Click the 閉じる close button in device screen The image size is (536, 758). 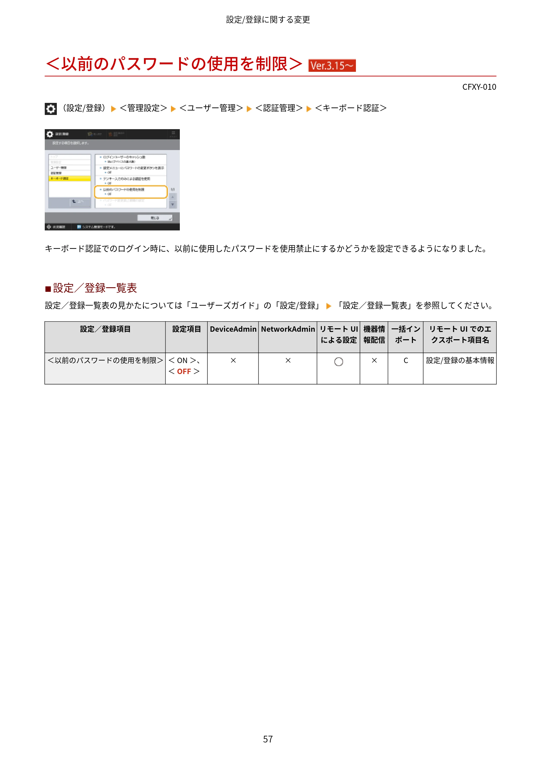(155, 218)
